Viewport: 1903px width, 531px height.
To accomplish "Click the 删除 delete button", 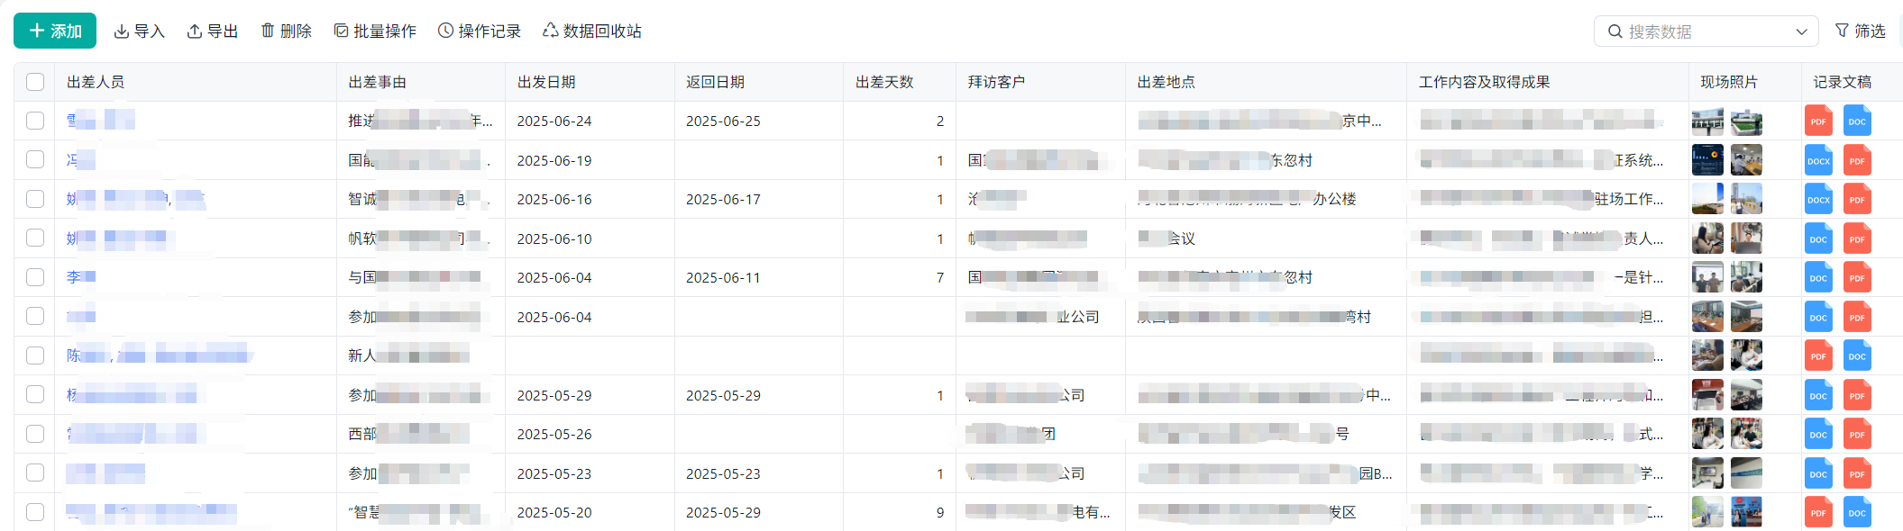I will click(286, 31).
